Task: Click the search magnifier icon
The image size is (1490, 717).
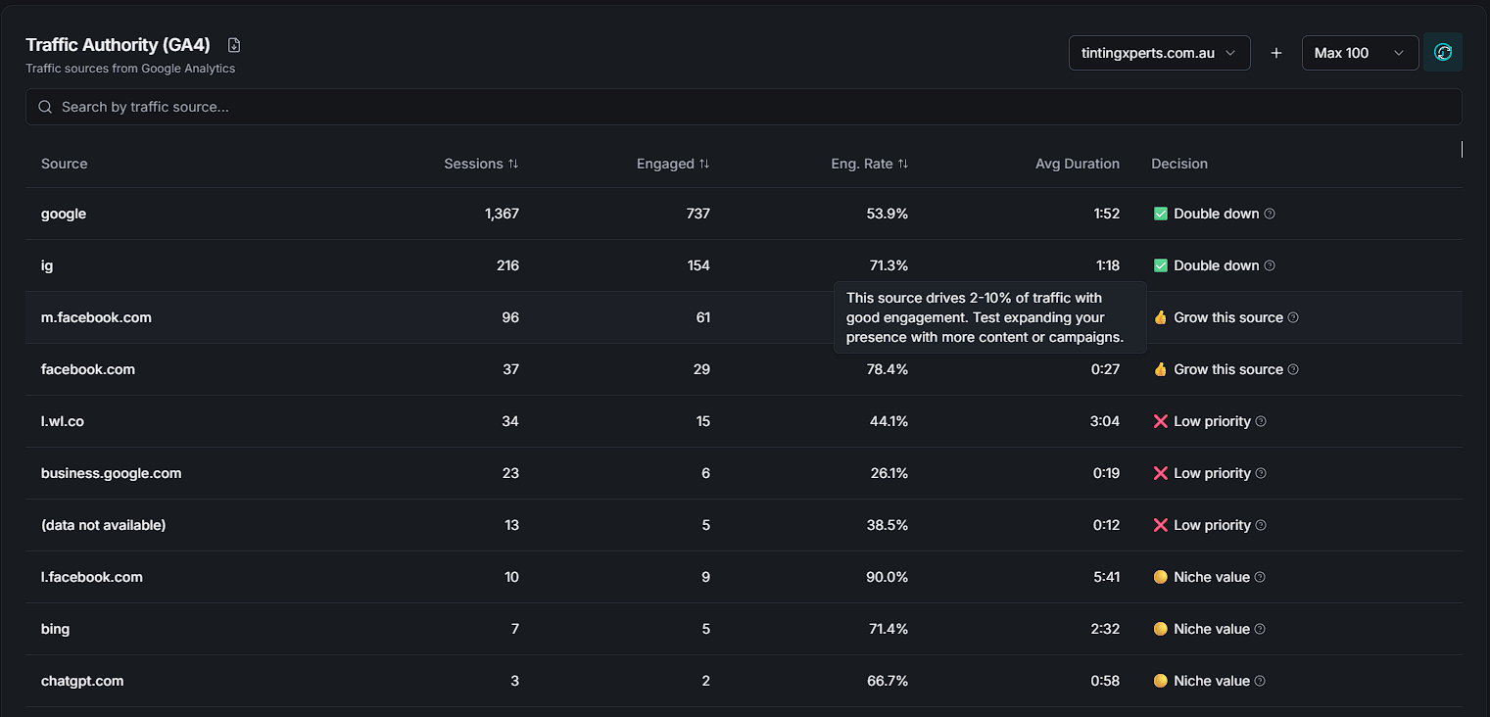Action: (x=44, y=106)
